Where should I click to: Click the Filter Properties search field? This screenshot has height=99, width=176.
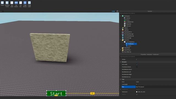pos(148,57)
